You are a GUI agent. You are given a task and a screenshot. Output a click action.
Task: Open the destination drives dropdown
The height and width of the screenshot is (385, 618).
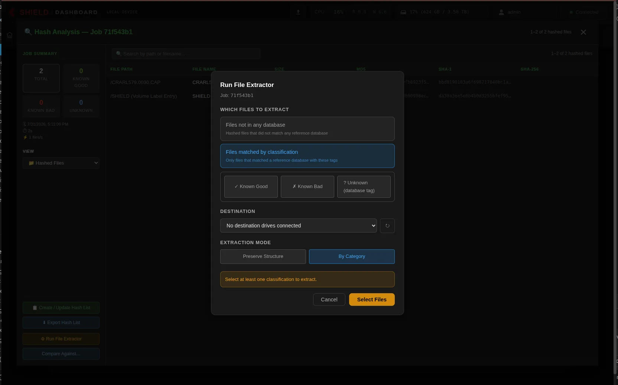click(298, 226)
